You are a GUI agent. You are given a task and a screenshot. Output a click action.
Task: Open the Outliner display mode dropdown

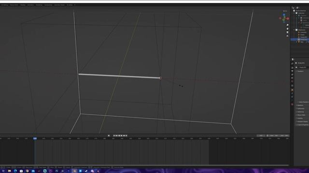[298, 8]
